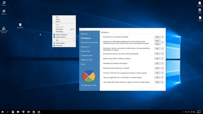Fix Show hidden files option missing
203x114 pixels.
pos(157,82)
